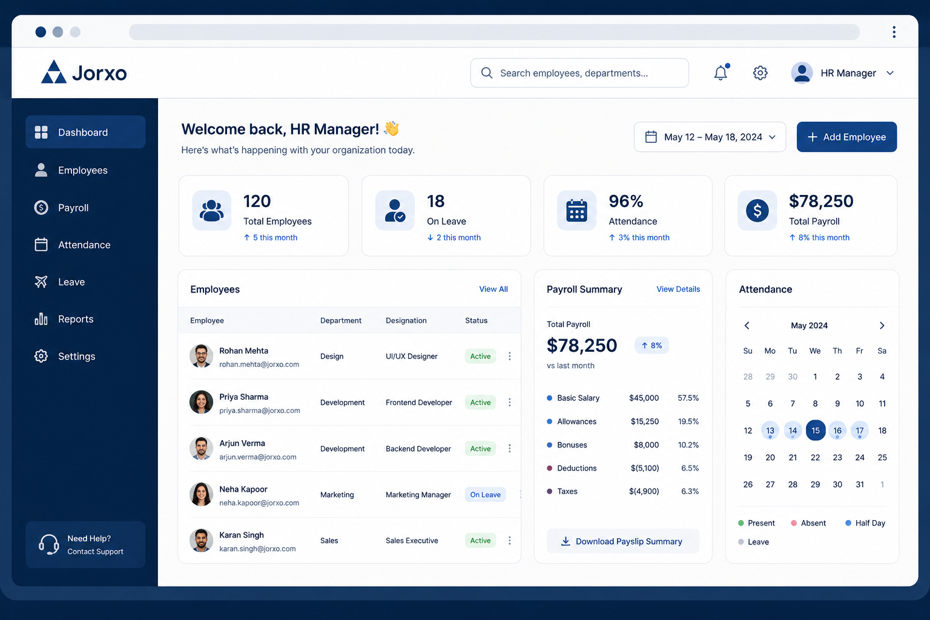
Task: Select May 17 in the calendar
Action: pos(860,430)
